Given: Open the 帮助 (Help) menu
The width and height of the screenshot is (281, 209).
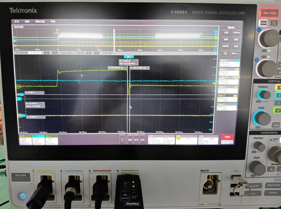Looking at the screenshot, I should click(x=53, y=21).
